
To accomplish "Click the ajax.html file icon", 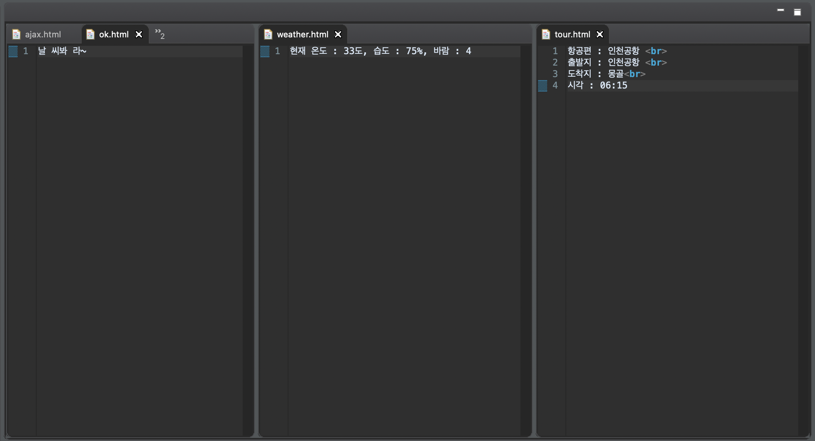I will tap(16, 34).
